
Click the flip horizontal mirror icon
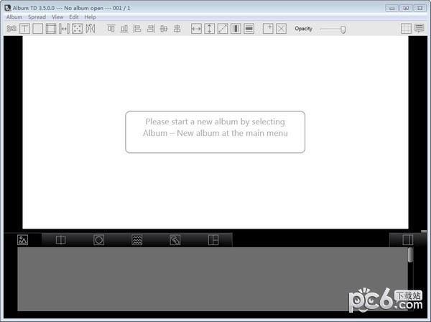[90, 29]
